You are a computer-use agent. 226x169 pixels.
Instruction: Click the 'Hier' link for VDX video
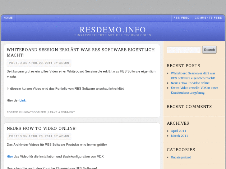10,156
